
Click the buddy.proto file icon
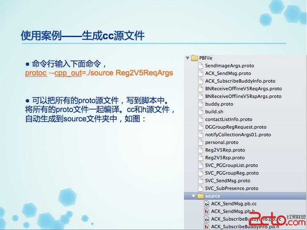(201, 104)
